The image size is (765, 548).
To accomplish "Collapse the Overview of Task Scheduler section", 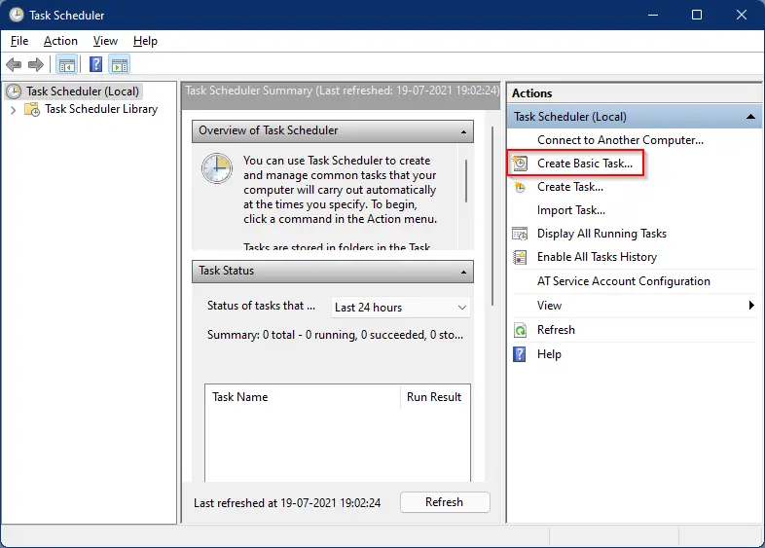I will pos(463,131).
